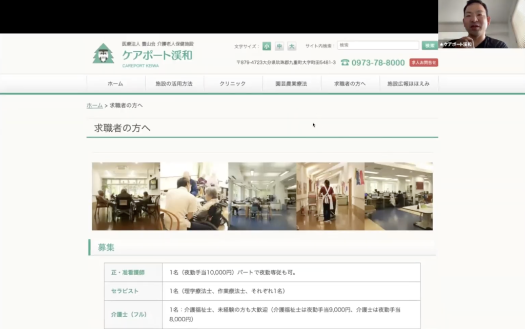Focus the site search input field
Screen dimensions: 525x329
pyautogui.click(x=378, y=46)
